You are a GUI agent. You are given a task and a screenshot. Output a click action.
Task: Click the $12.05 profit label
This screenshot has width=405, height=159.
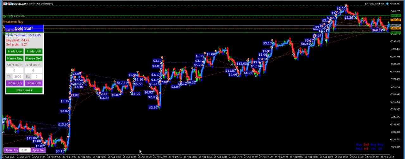[242, 64]
